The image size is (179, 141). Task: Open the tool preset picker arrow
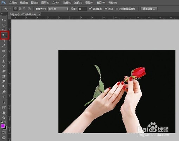[10, 9]
